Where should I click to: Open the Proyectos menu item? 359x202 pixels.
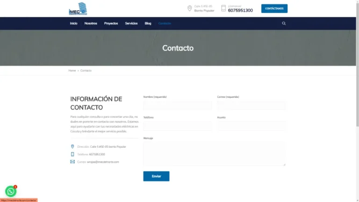(111, 23)
